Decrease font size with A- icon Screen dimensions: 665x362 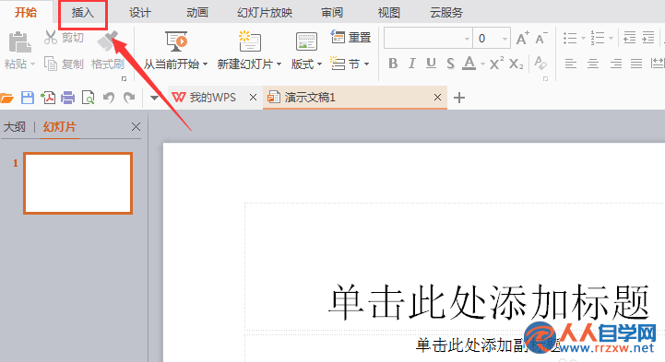541,38
